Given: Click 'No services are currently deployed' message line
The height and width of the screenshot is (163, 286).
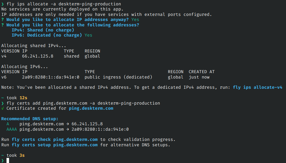Looking at the screenshot, I should pyautogui.click(x=62, y=9).
